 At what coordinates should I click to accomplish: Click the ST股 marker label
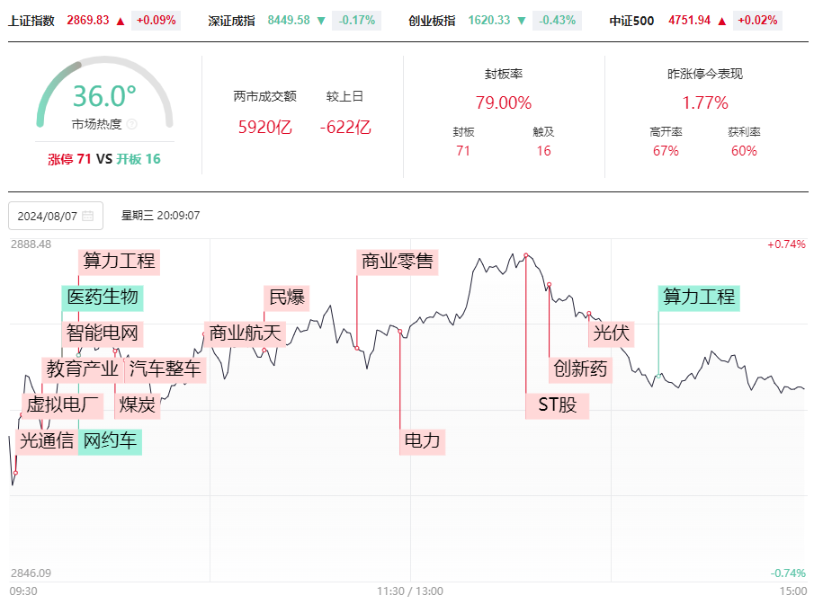tap(557, 405)
